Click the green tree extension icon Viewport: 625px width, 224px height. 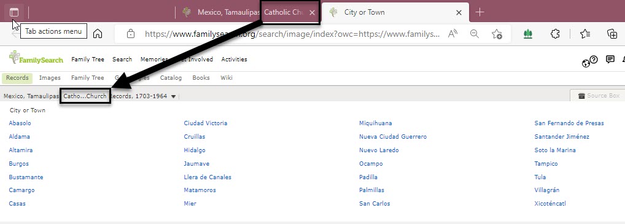click(x=528, y=34)
